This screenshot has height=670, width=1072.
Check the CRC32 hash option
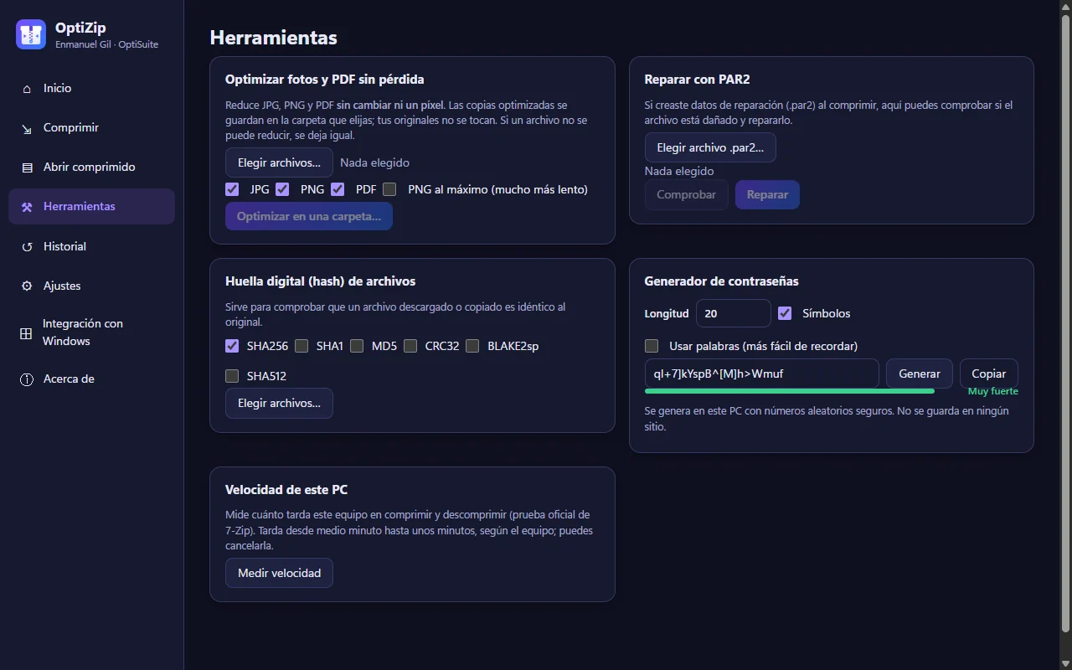pos(410,346)
